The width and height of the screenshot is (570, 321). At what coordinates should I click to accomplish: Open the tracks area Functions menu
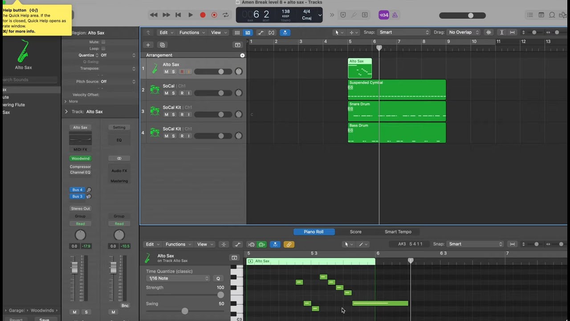[x=192, y=33]
